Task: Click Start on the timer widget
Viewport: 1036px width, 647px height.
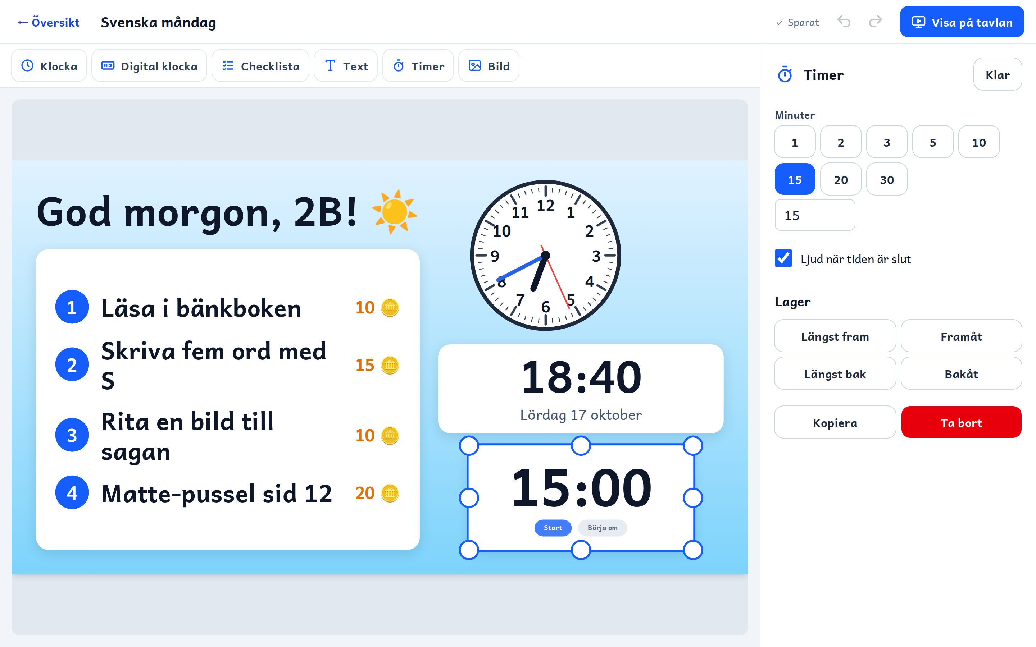Action: click(553, 528)
